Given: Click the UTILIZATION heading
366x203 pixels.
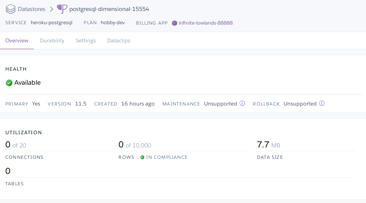Looking at the screenshot, I should click(23, 132).
